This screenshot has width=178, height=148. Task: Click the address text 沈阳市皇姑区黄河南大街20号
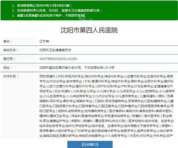(x=60, y=68)
